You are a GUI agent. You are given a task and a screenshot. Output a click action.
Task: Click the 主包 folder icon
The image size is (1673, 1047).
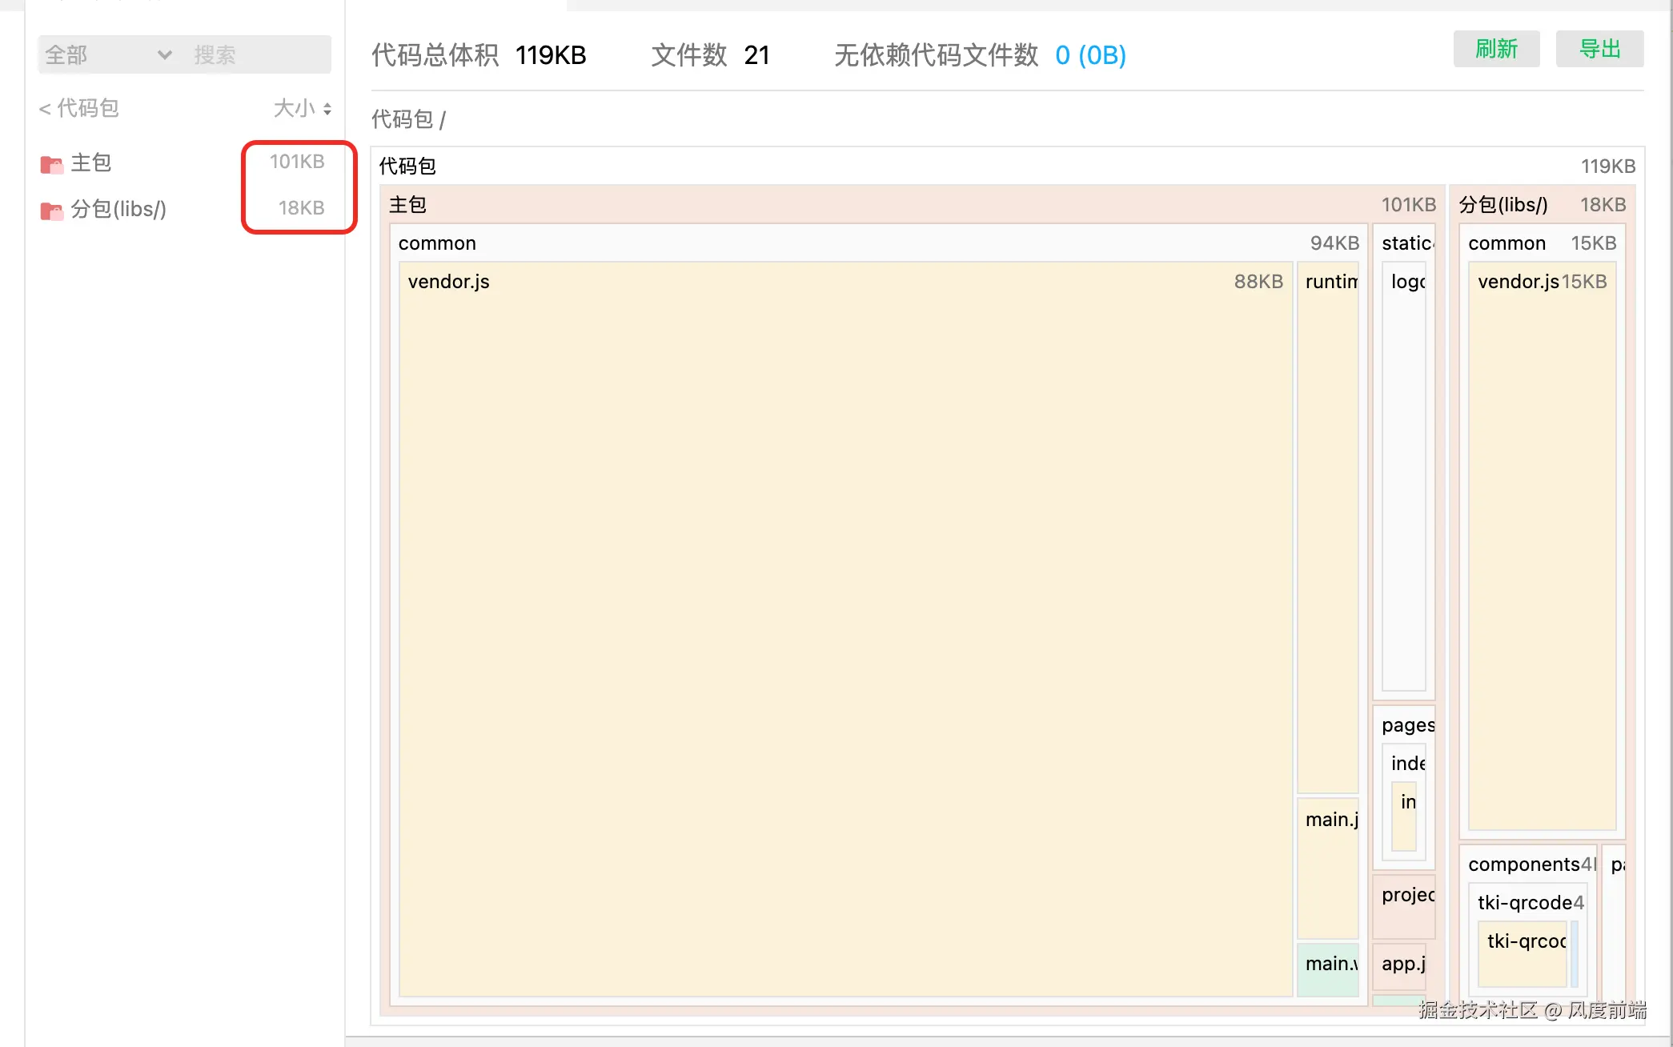coord(51,164)
